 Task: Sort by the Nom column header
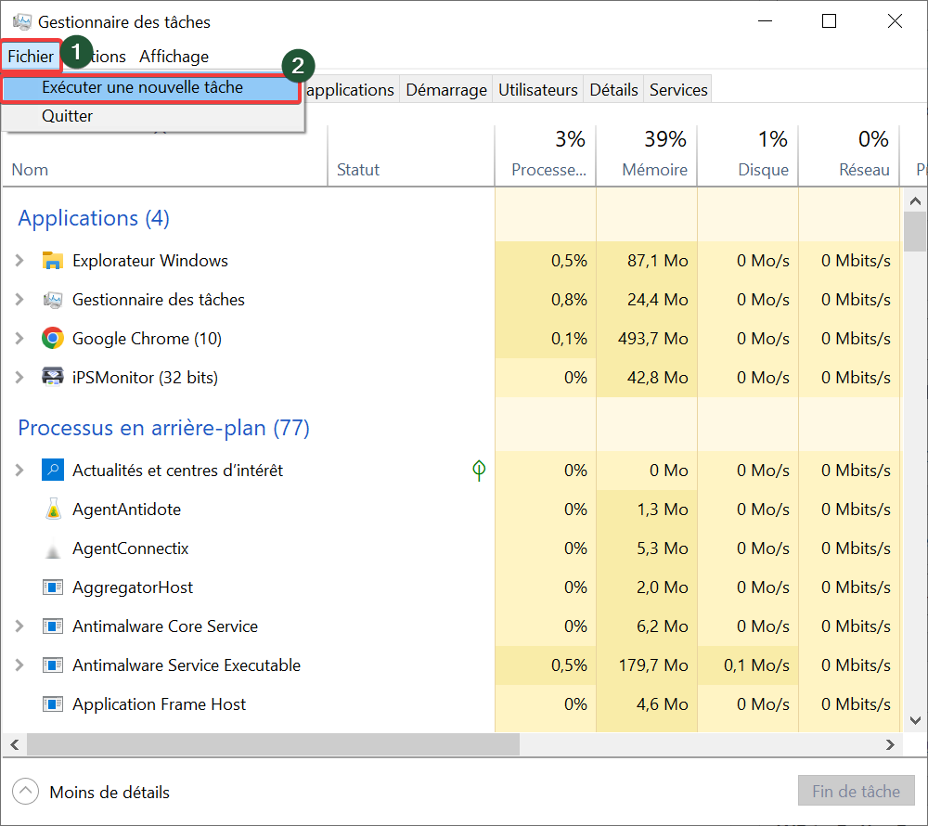(x=165, y=158)
